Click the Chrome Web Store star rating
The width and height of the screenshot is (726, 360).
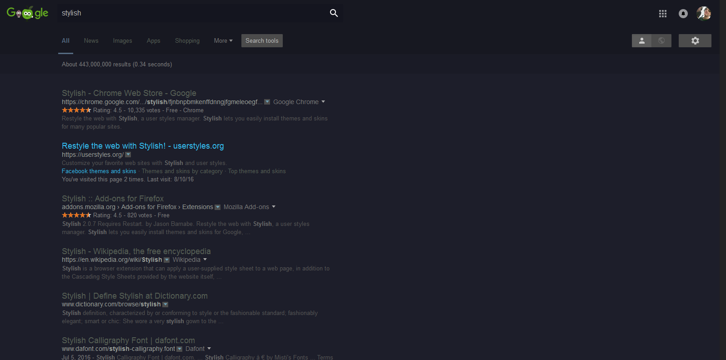[x=76, y=110]
